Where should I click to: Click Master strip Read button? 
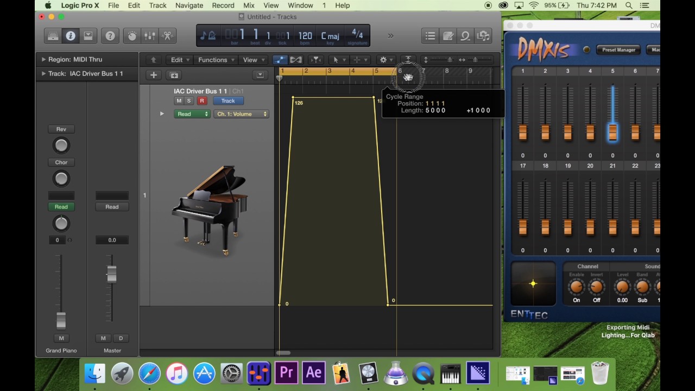112,207
